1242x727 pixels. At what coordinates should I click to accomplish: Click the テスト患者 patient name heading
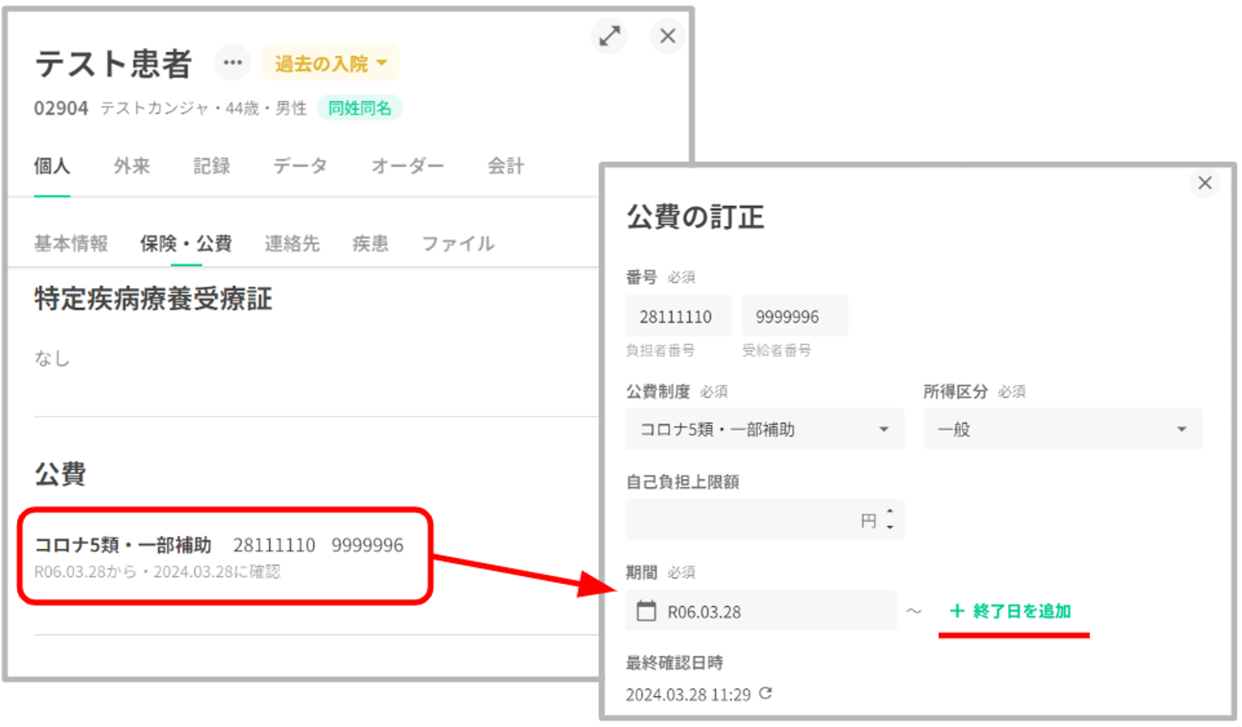coord(113,63)
